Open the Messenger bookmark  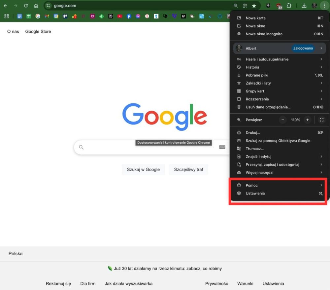[138, 16]
